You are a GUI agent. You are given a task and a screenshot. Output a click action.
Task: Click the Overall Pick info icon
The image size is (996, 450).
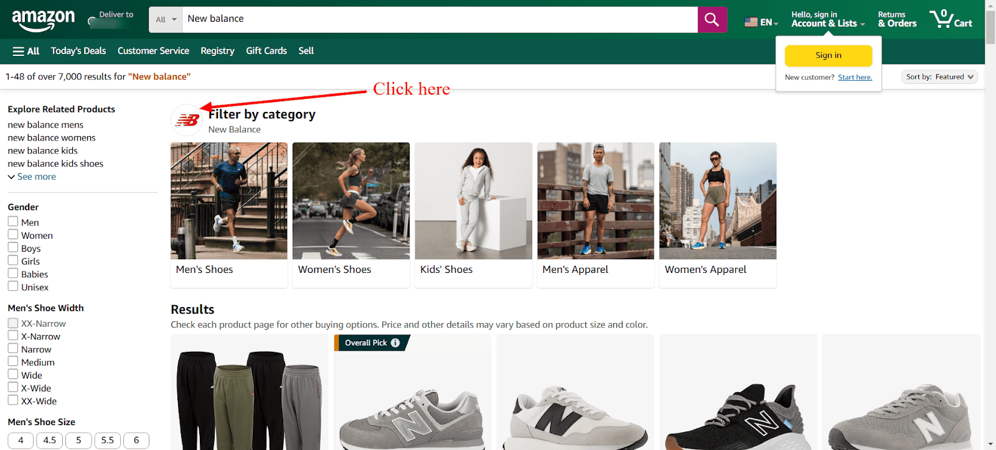(395, 342)
